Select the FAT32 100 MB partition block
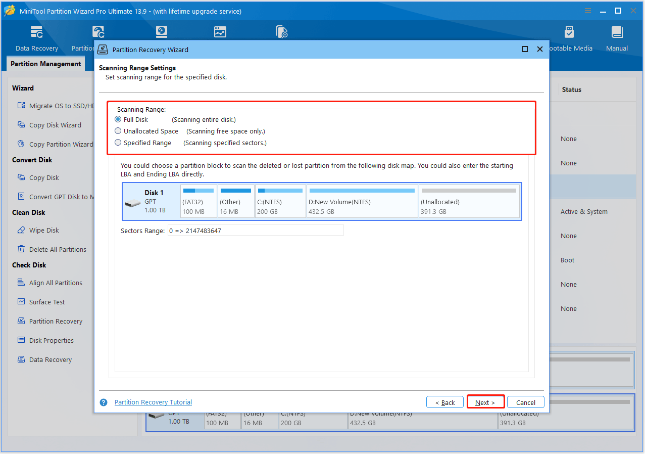Image resolution: width=645 pixels, height=454 pixels. 199,201
